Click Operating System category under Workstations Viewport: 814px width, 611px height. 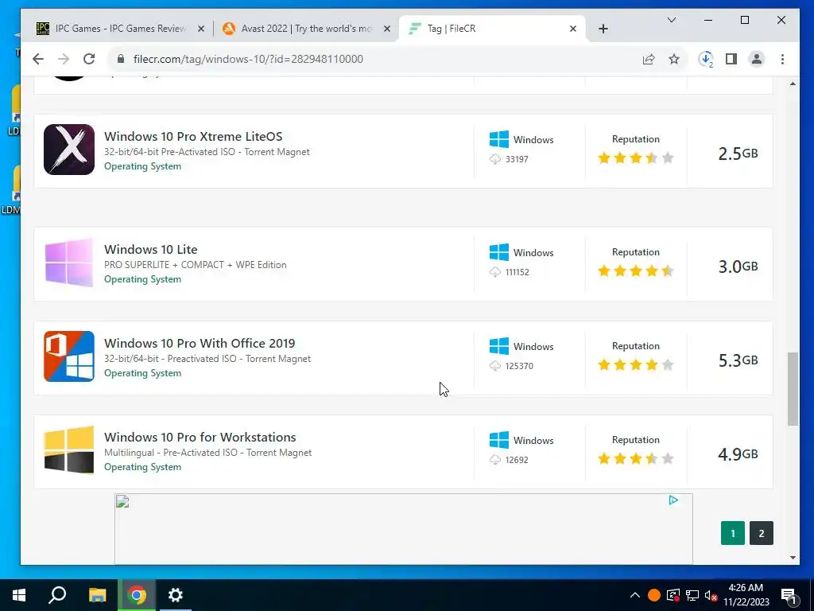(143, 467)
